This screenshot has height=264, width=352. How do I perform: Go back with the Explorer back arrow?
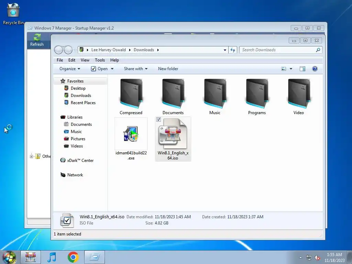(58, 50)
